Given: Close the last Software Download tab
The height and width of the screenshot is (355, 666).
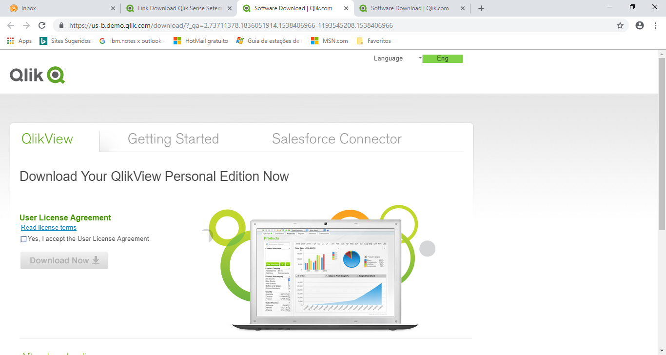Looking at the screenshot, I should (463, 8).
